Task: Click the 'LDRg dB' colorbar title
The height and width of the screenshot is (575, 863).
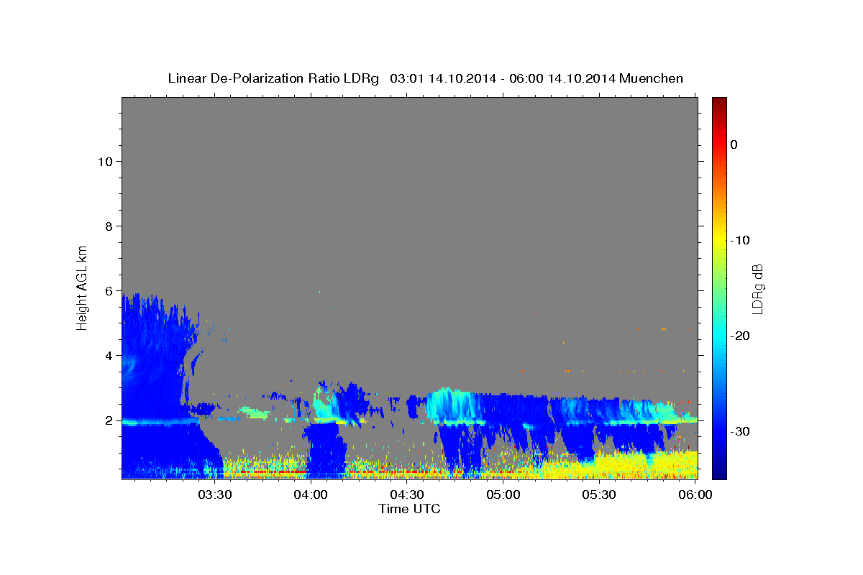Action: [757, 289]
